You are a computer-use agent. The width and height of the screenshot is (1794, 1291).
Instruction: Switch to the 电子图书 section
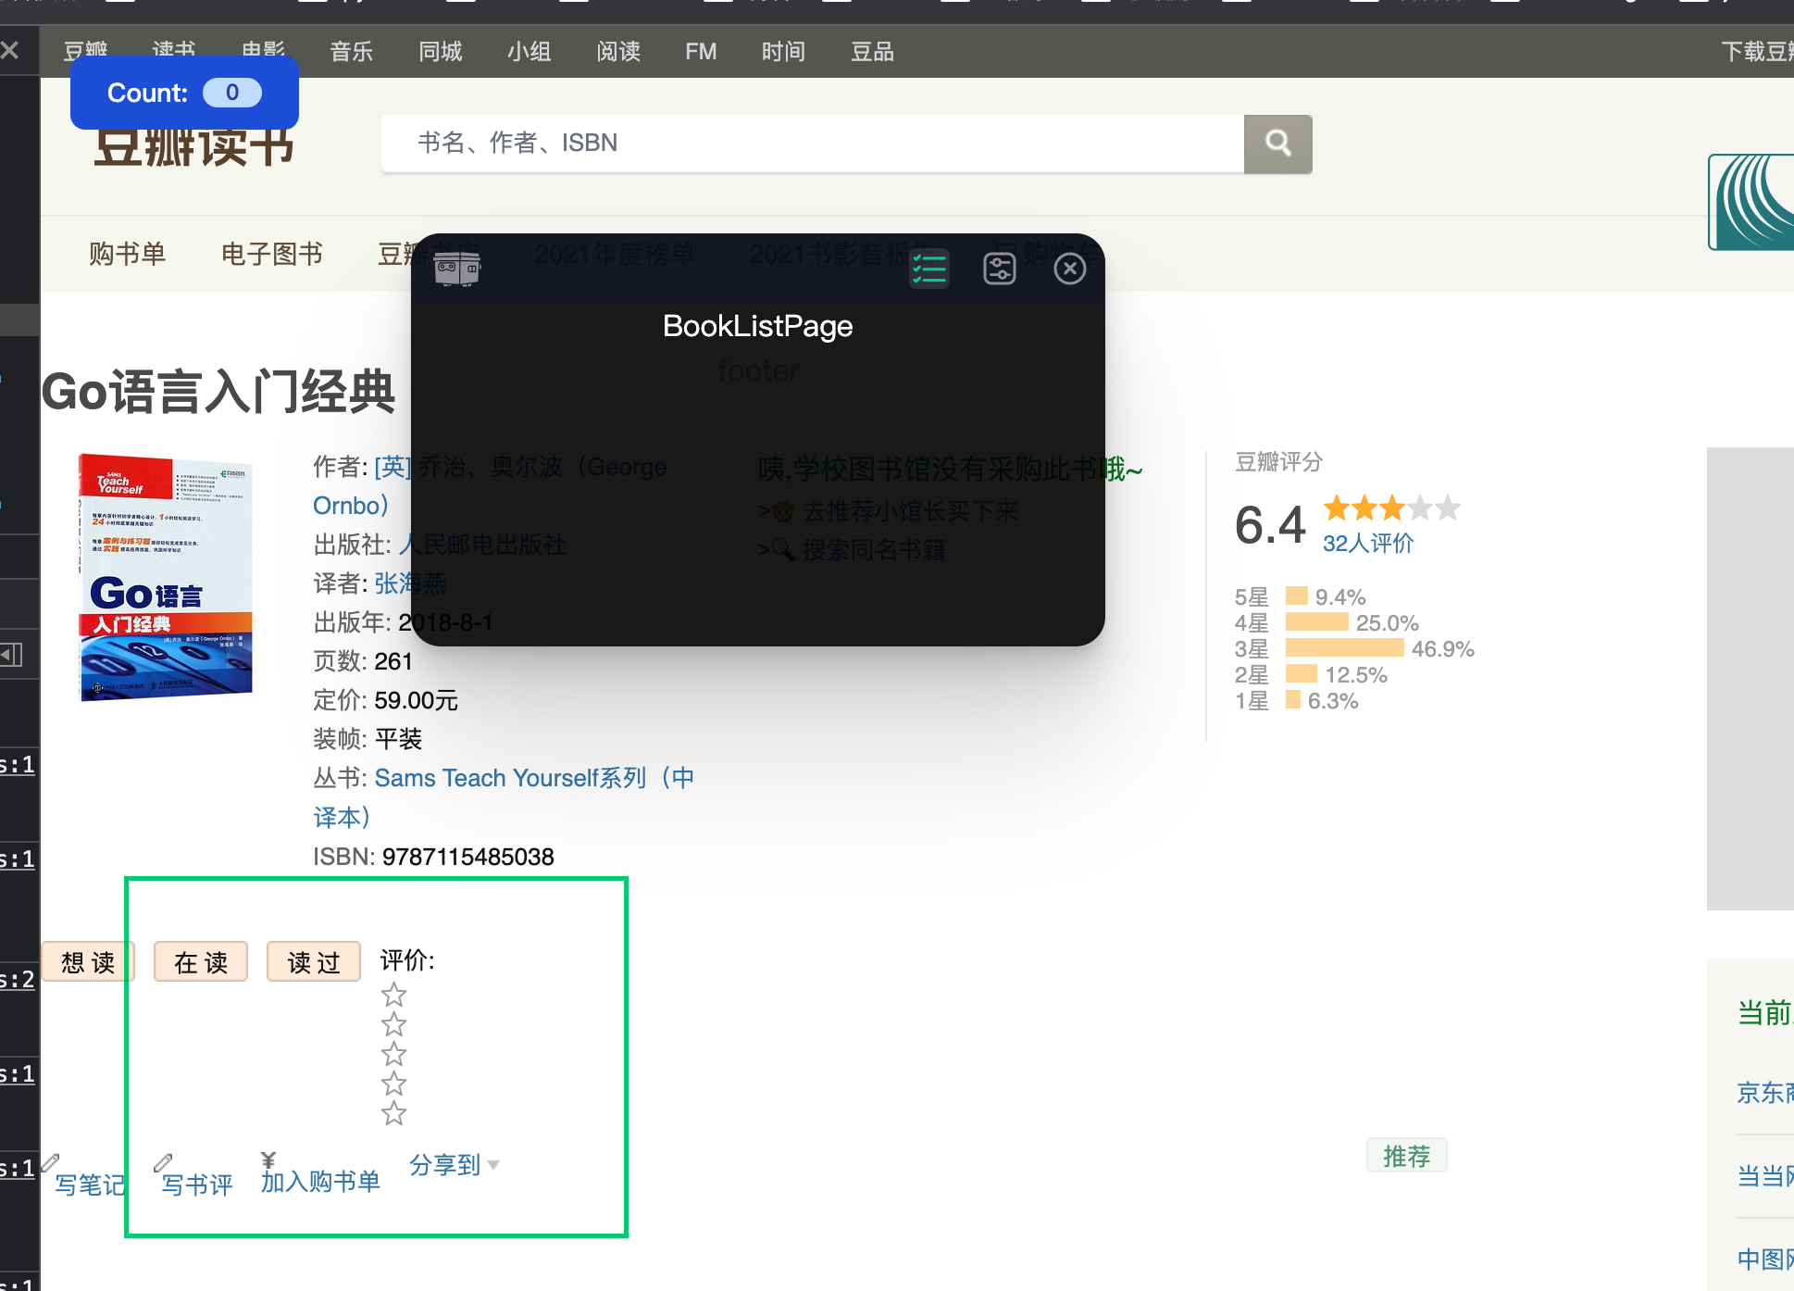tap(271, 254)
